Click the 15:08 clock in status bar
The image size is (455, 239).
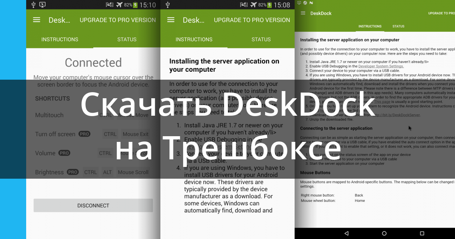[282, 5]
